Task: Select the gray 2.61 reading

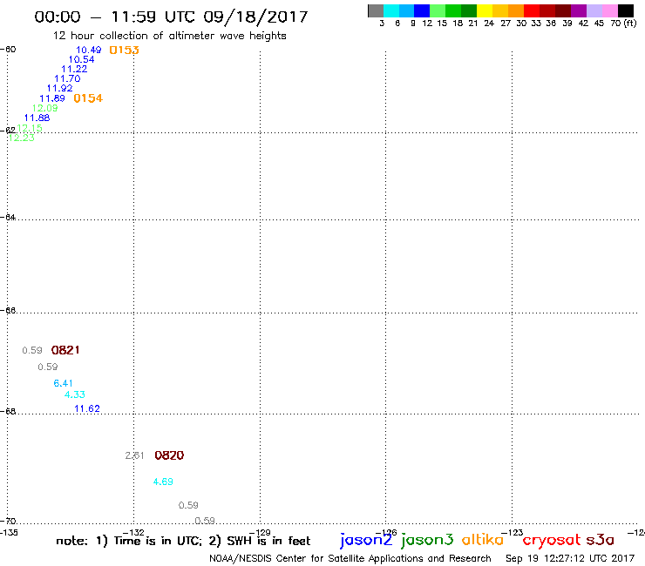Action: (x=134, y=455)
